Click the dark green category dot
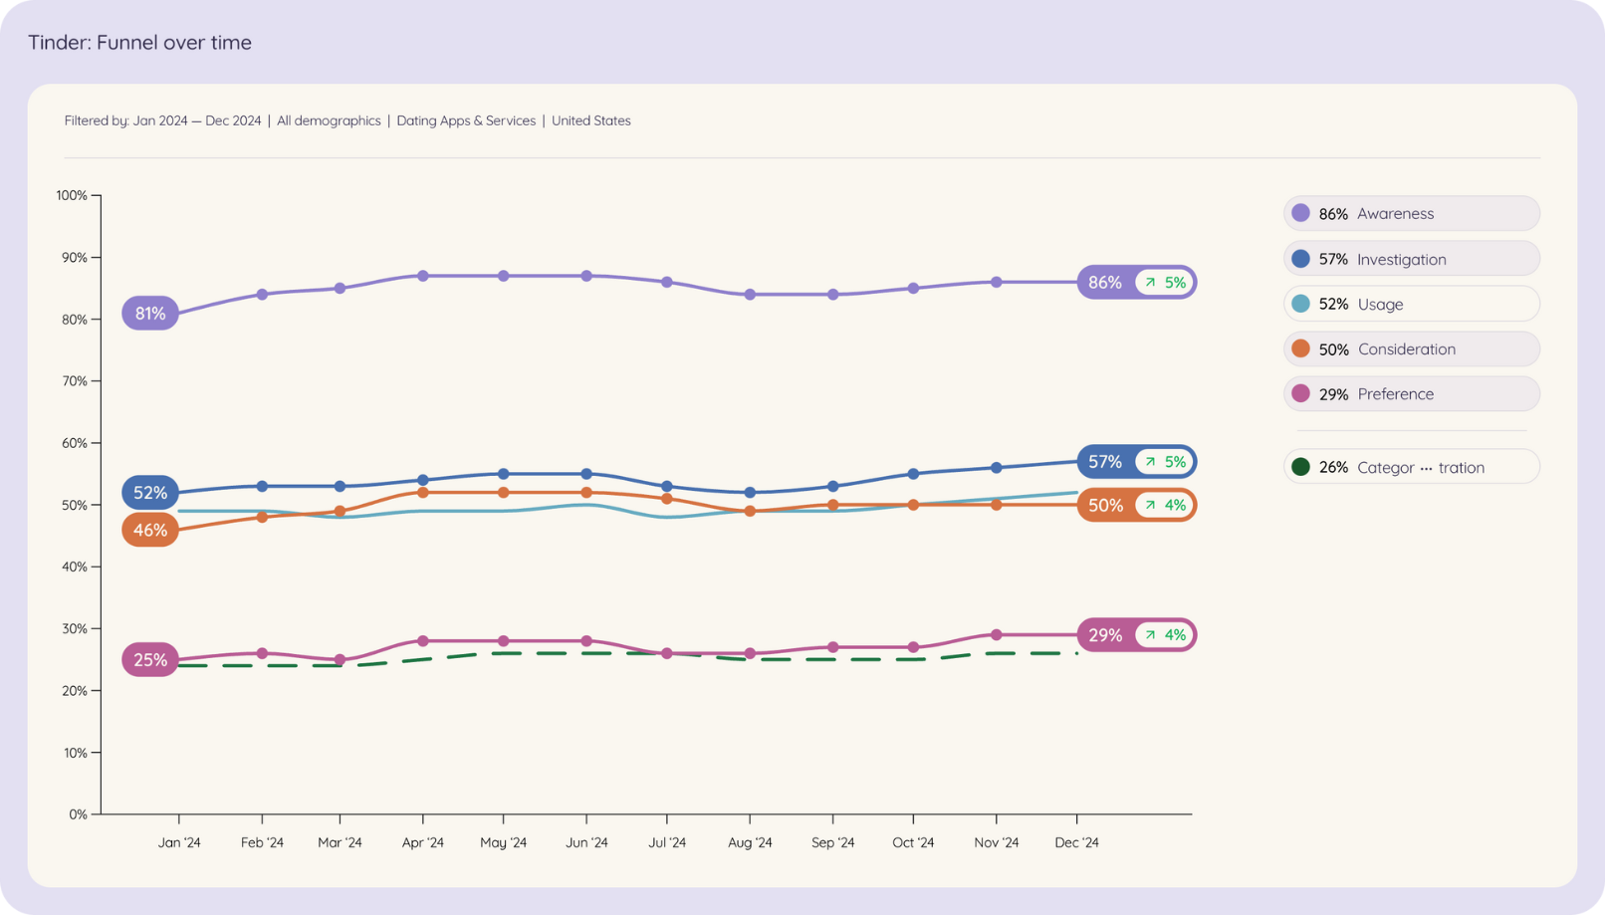 click(1300, 467)
